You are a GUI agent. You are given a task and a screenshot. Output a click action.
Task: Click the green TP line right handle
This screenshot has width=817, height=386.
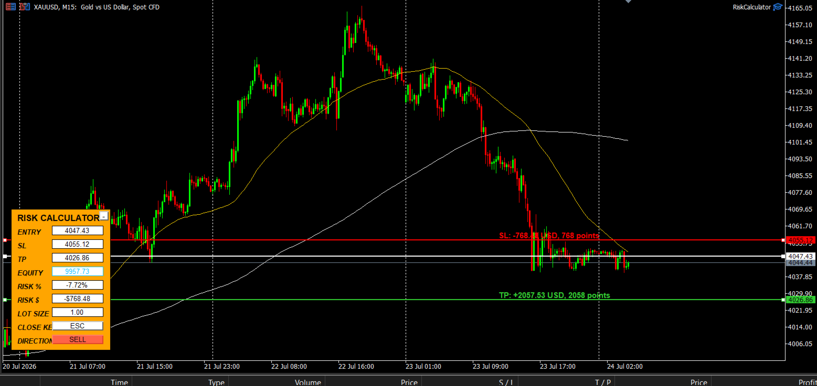click(x=783, y=300)
